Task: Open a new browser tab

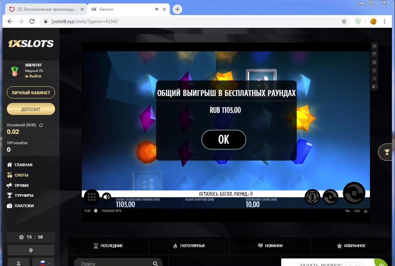Action: pos(177,9)
